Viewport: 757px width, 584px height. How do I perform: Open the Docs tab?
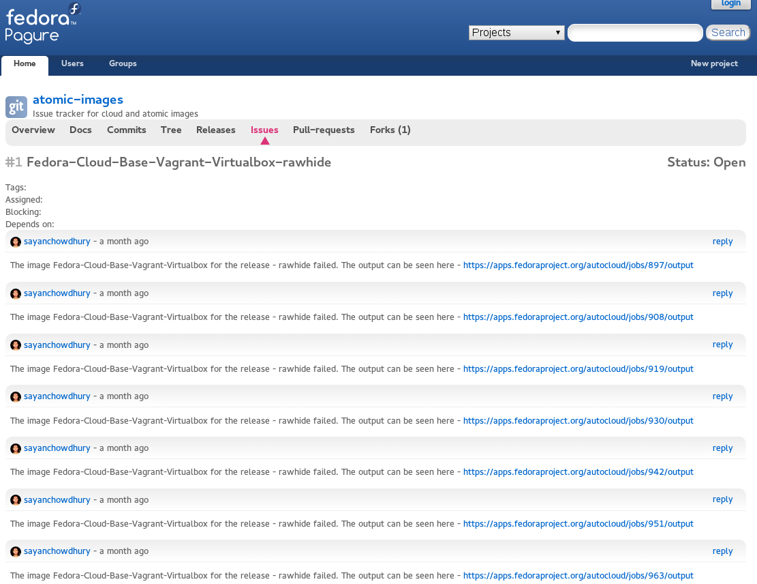tap(80, 130)
